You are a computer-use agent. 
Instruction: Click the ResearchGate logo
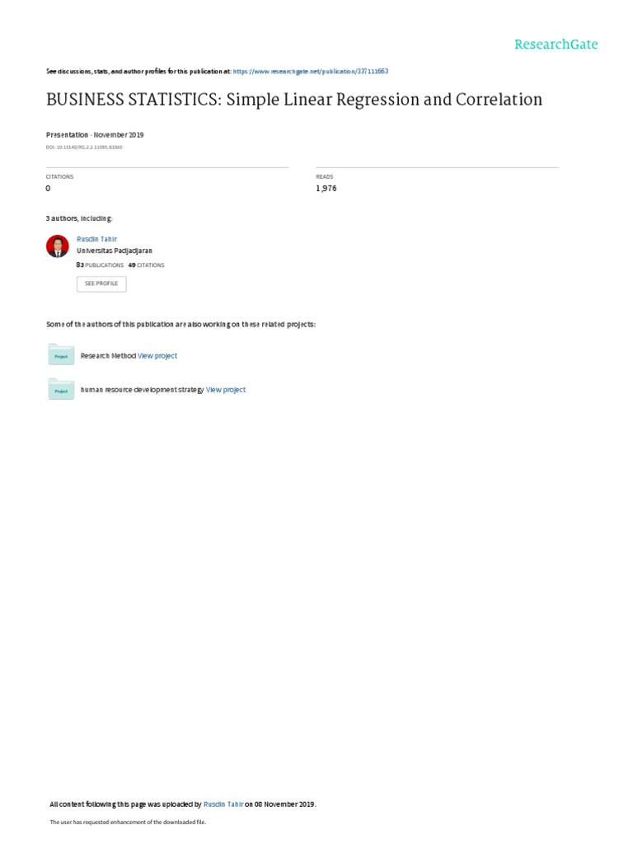556,45
